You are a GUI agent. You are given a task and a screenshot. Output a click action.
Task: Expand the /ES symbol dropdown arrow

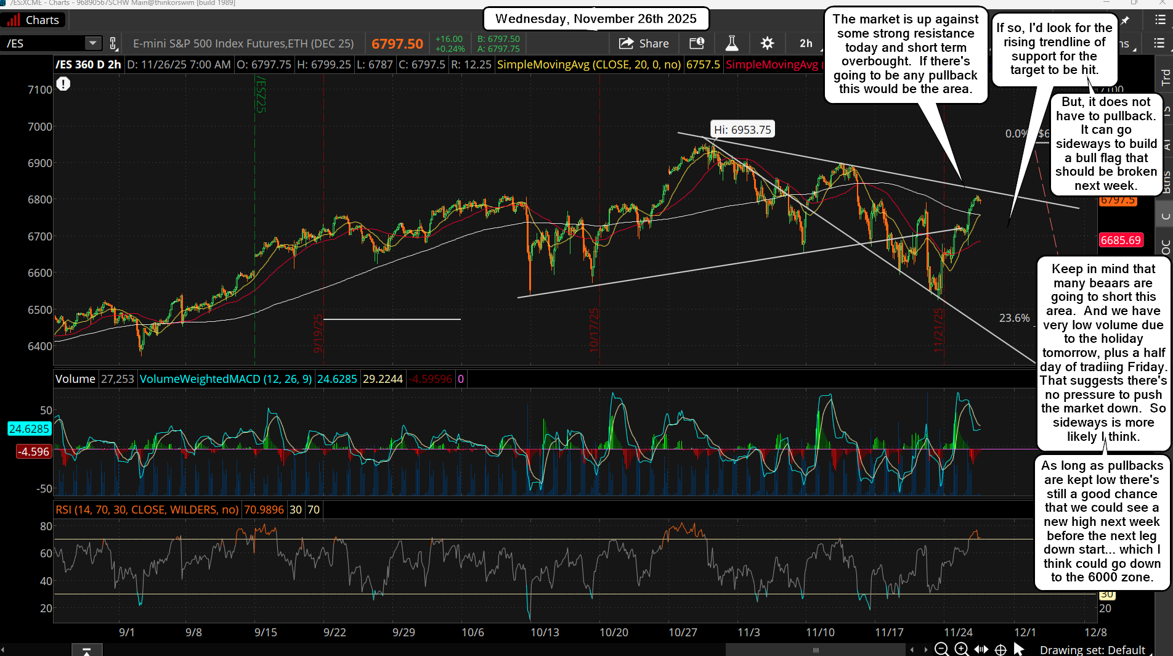click(x=92, y=43)
